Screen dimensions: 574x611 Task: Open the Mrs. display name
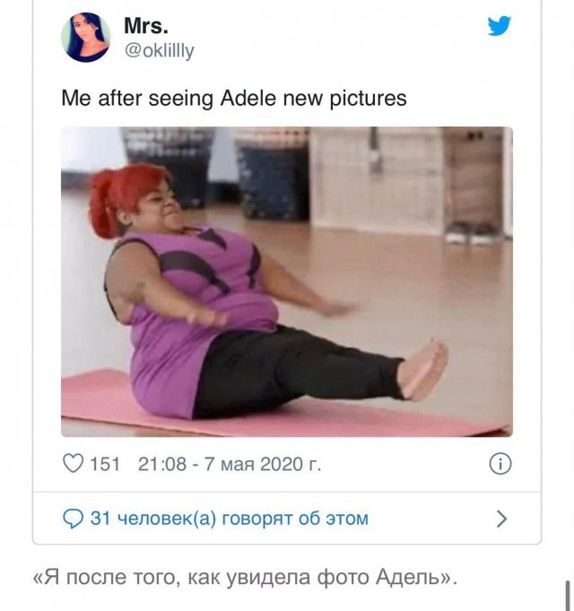(x=146, y=26)
